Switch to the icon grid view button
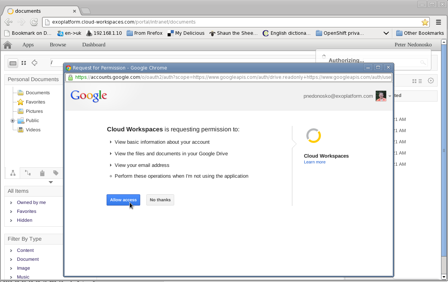448x282 pixels. pyautogui.click(x=24, y=63)
